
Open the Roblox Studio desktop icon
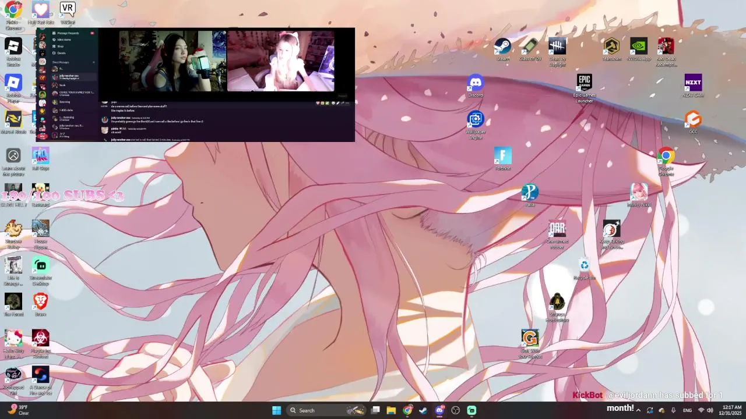click(x=13, y=52)
